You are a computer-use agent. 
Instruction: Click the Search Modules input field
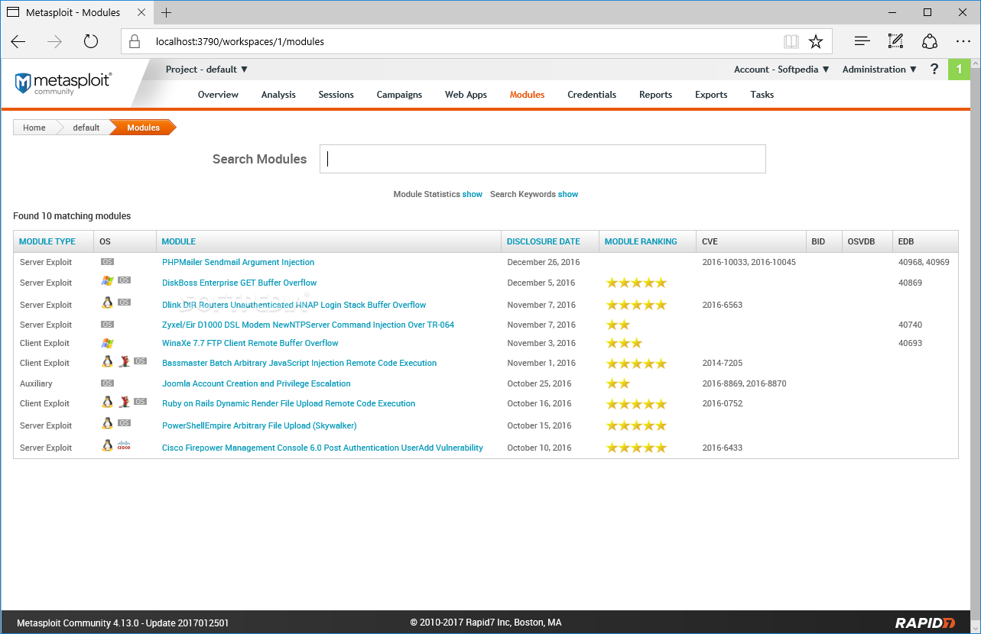[x=543, y=159]
